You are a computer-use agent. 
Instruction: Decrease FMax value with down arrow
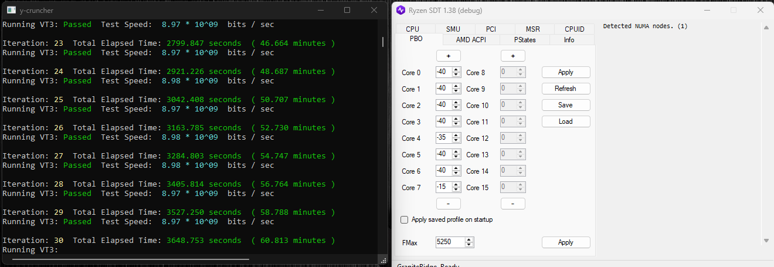click(469, 245)
